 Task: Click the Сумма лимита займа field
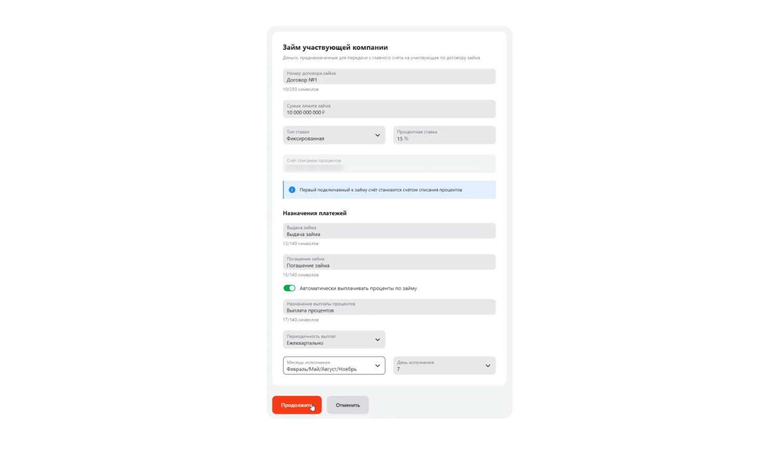click(389, 109)
